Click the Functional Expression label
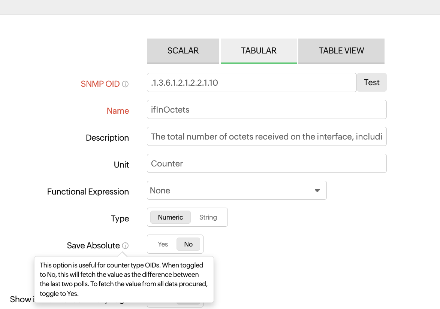Viewport: 440px width, 309px height. click(88, 192)
